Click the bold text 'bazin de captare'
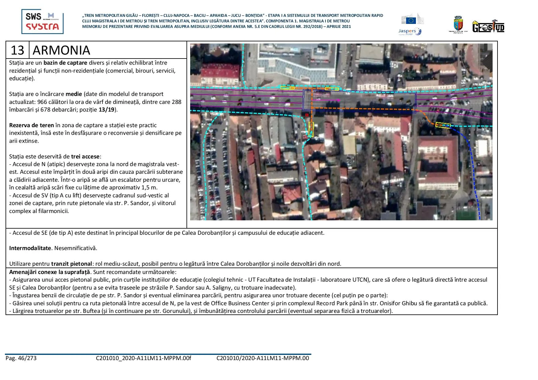This screenshot has width=538, height=380. (65, 63)
